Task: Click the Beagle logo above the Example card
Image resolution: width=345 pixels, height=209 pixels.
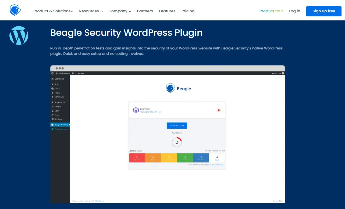Action: [x=179, y=88]
